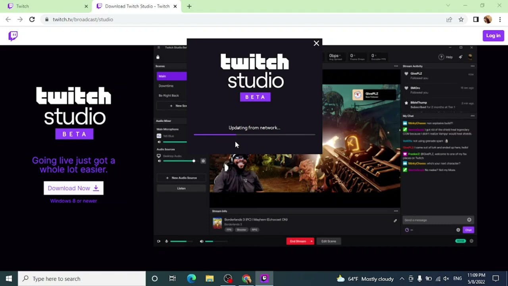Share this page icon in address bar

tap(449, 19)
